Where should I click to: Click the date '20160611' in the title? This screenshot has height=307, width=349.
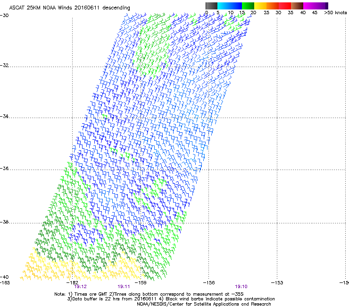pos(87,8)
